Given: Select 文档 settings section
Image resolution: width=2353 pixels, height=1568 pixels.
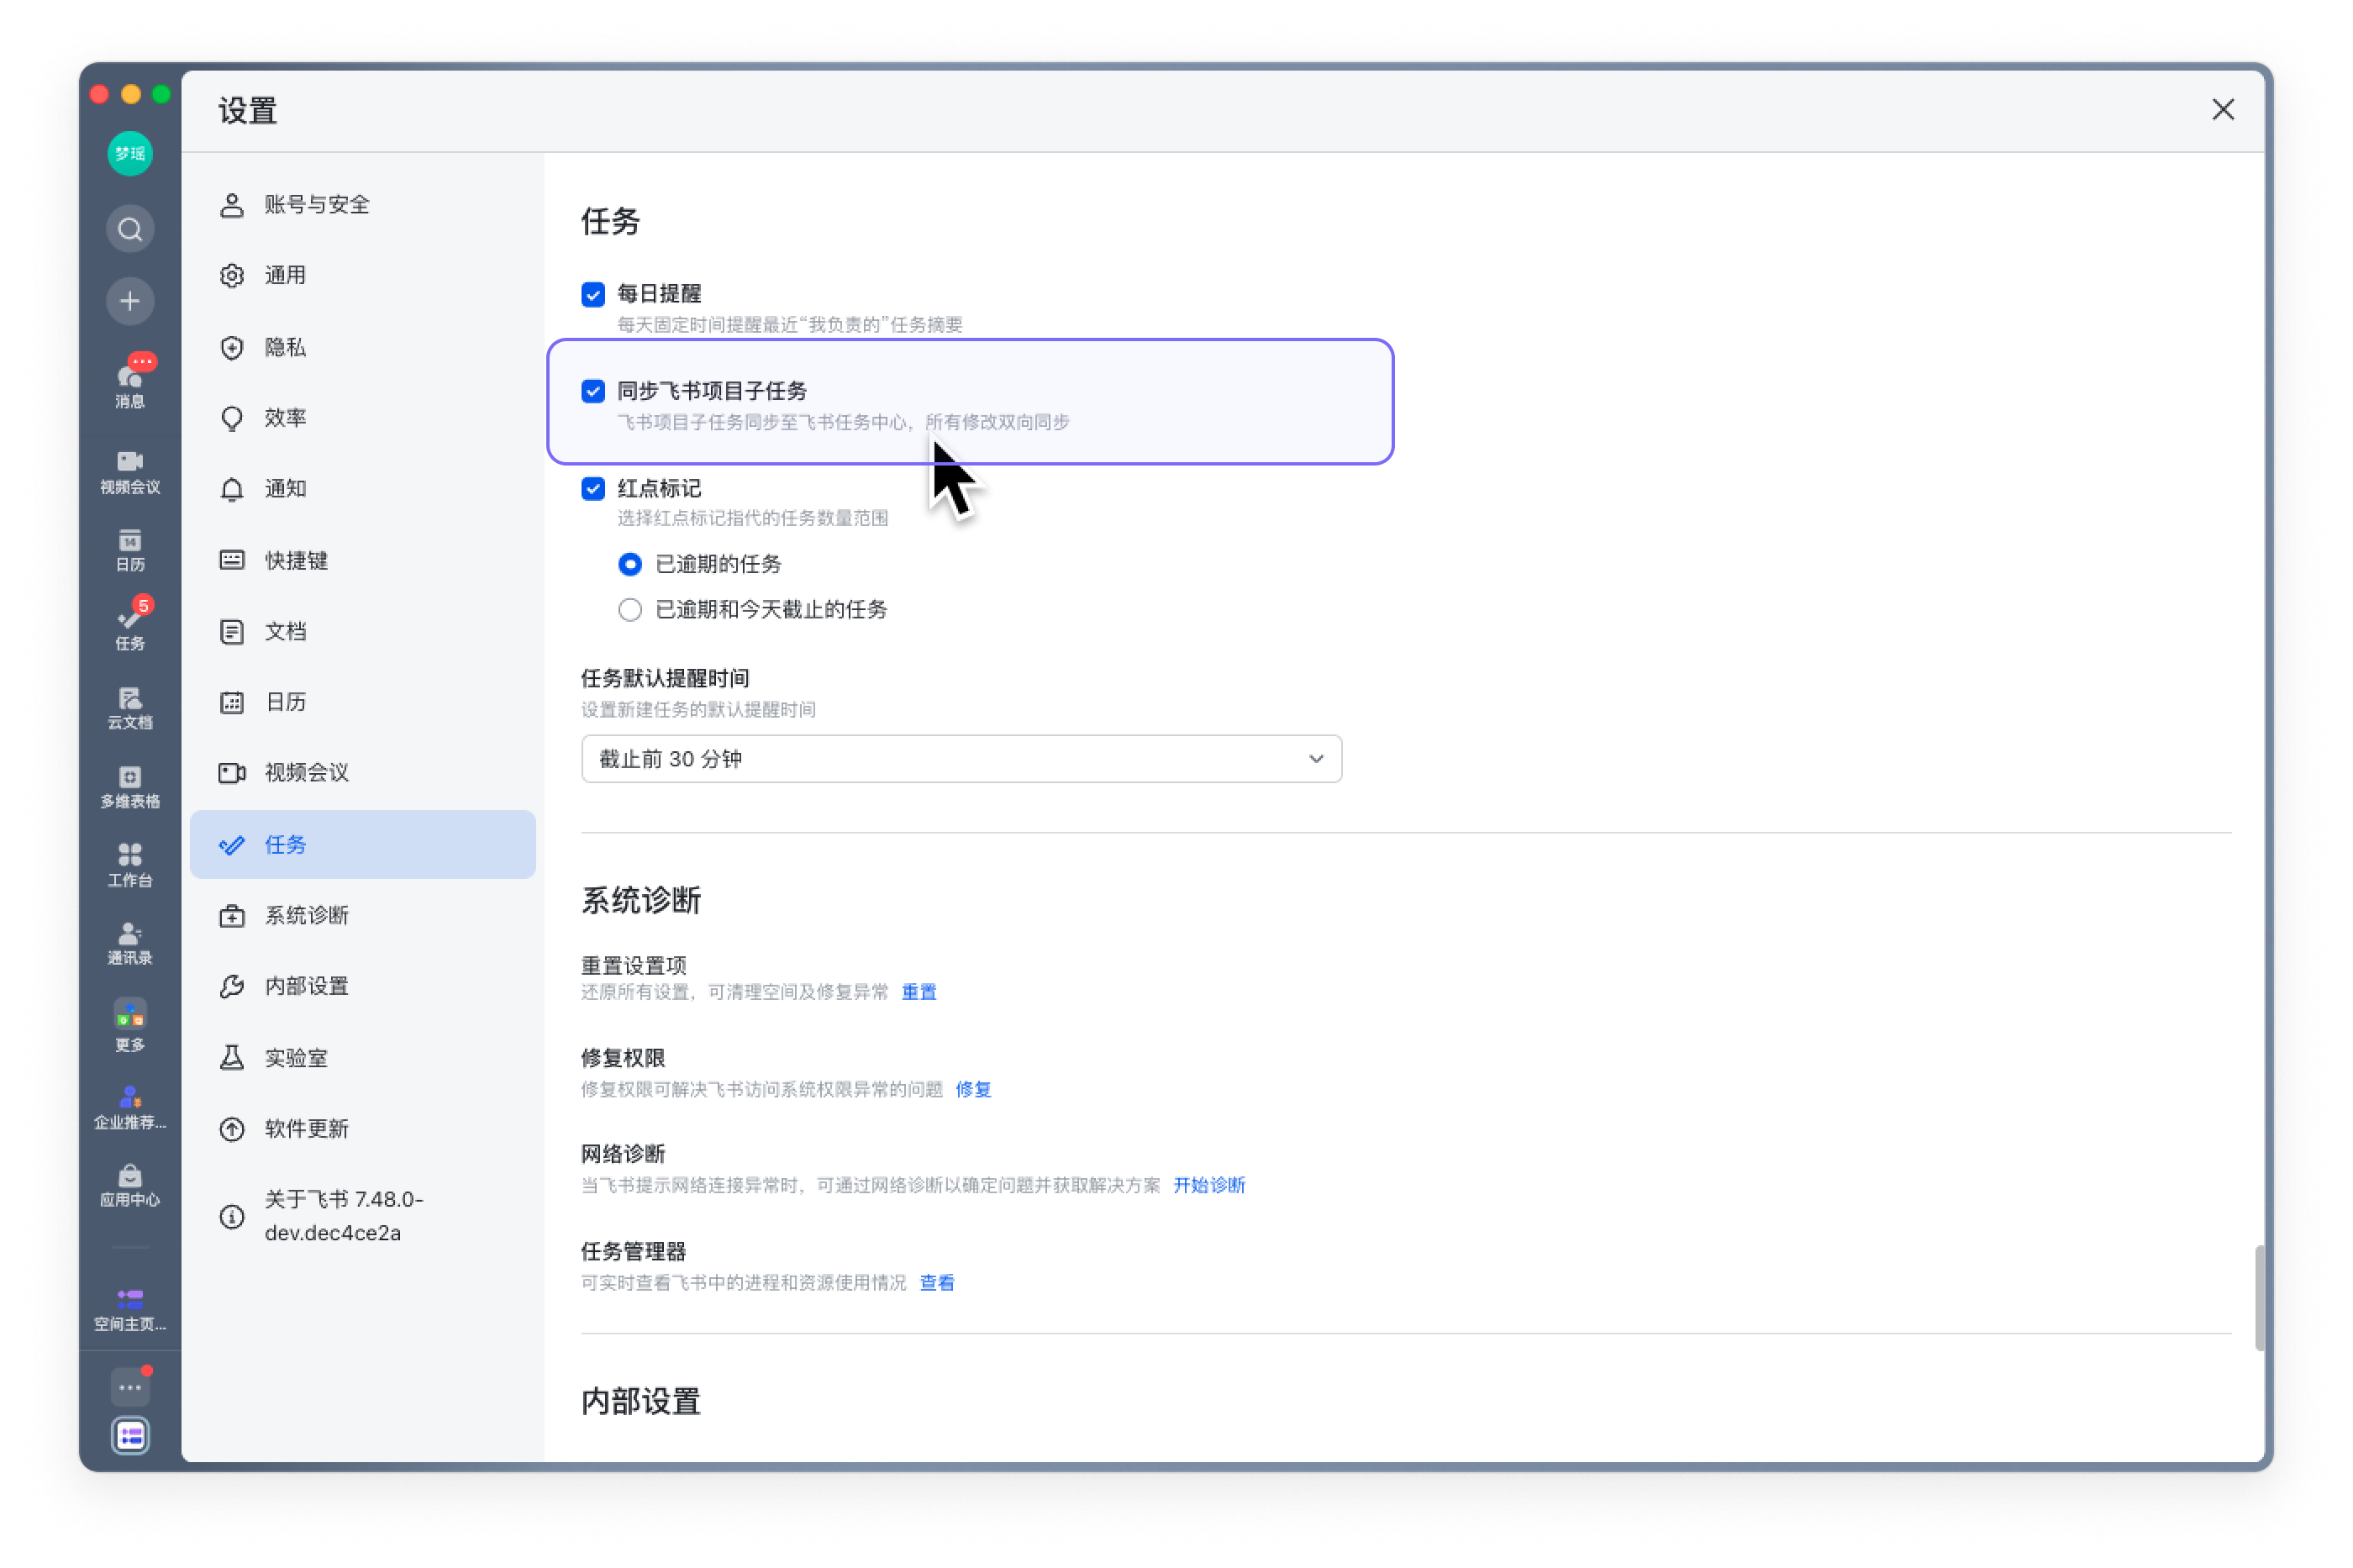Looking at the screenshot, I should pyautogui.click(x=362, y=631).
